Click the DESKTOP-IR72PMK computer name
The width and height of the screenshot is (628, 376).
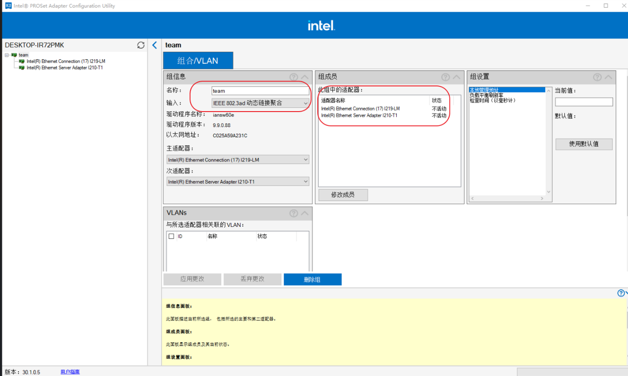pos(34,45)
